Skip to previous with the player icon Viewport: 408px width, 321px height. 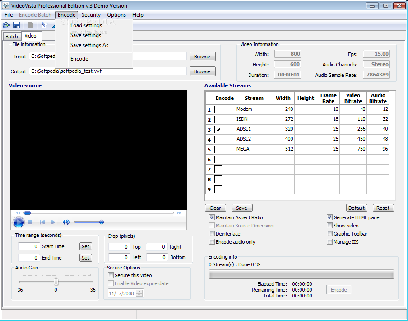click(42, 222)
